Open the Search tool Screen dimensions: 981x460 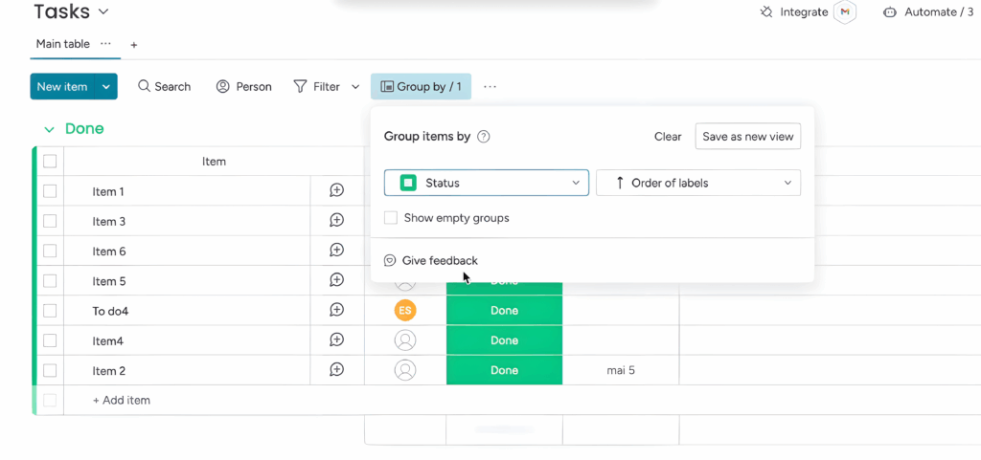click(165, 87)
